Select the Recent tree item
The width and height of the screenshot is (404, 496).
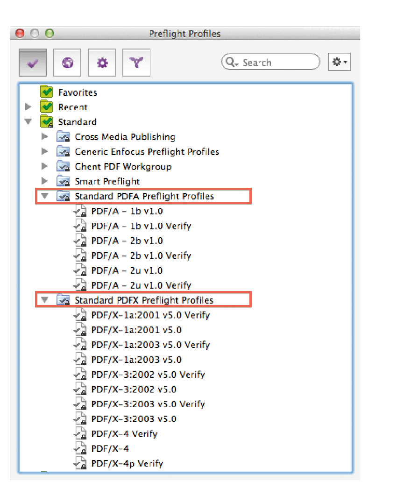[73, 107]
